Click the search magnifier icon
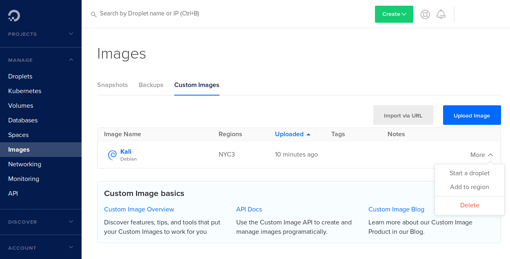Viewport: 510px width, 259px height. tap(94, 14)
